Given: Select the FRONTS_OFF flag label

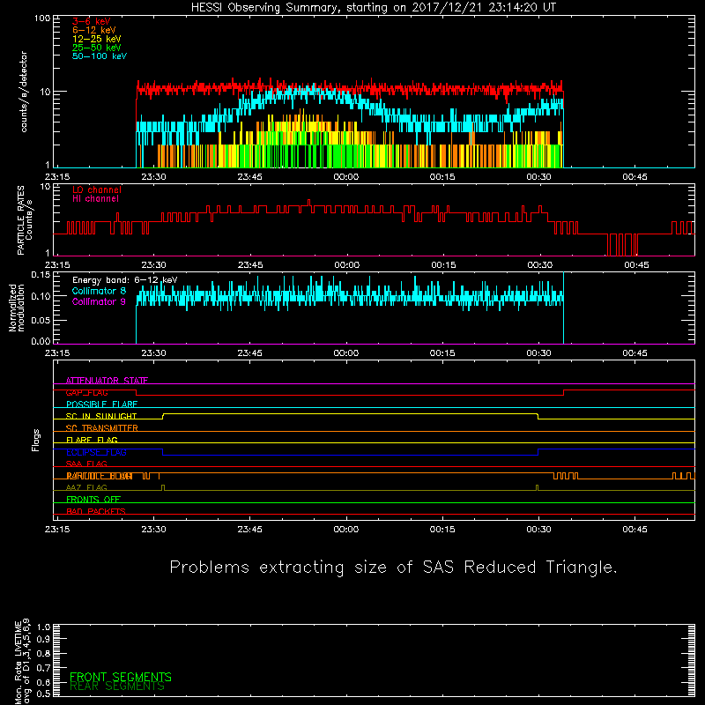Looking at the screenshot, I should [x=93, y=500].
